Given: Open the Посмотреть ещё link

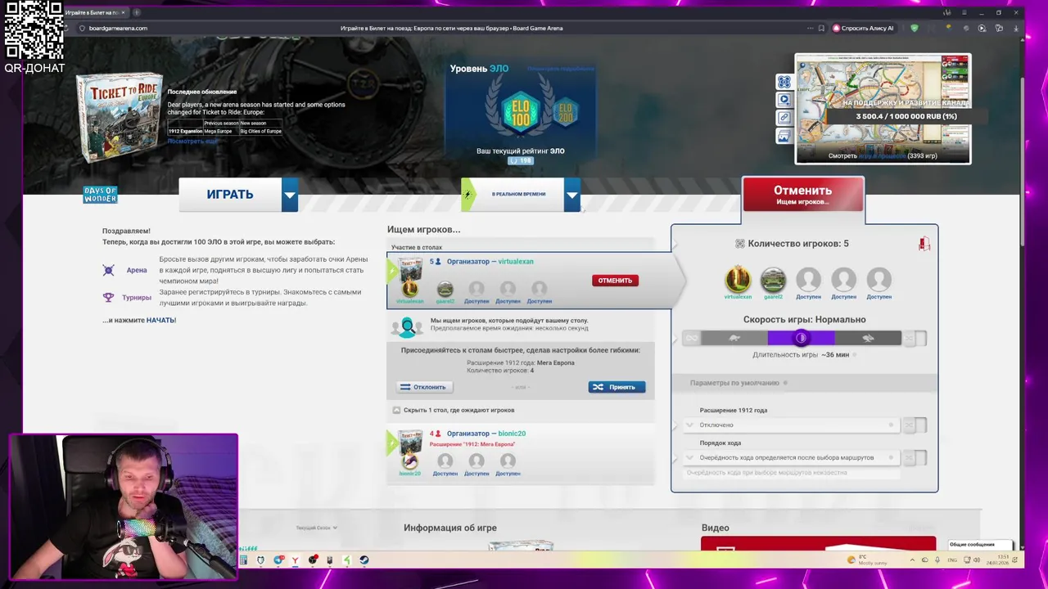Looking at the screenshot, I should (x=193, y=142).
